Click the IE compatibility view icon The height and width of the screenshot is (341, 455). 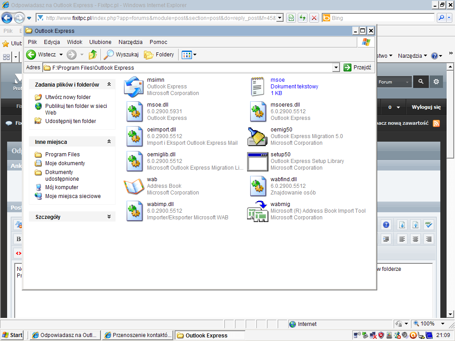[x=291, y=18]
